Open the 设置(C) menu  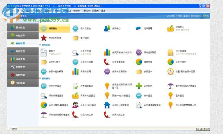click(67, 11)
